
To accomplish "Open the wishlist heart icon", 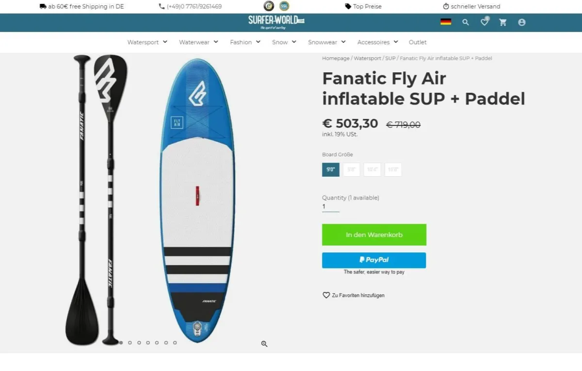I will point(484,22).
